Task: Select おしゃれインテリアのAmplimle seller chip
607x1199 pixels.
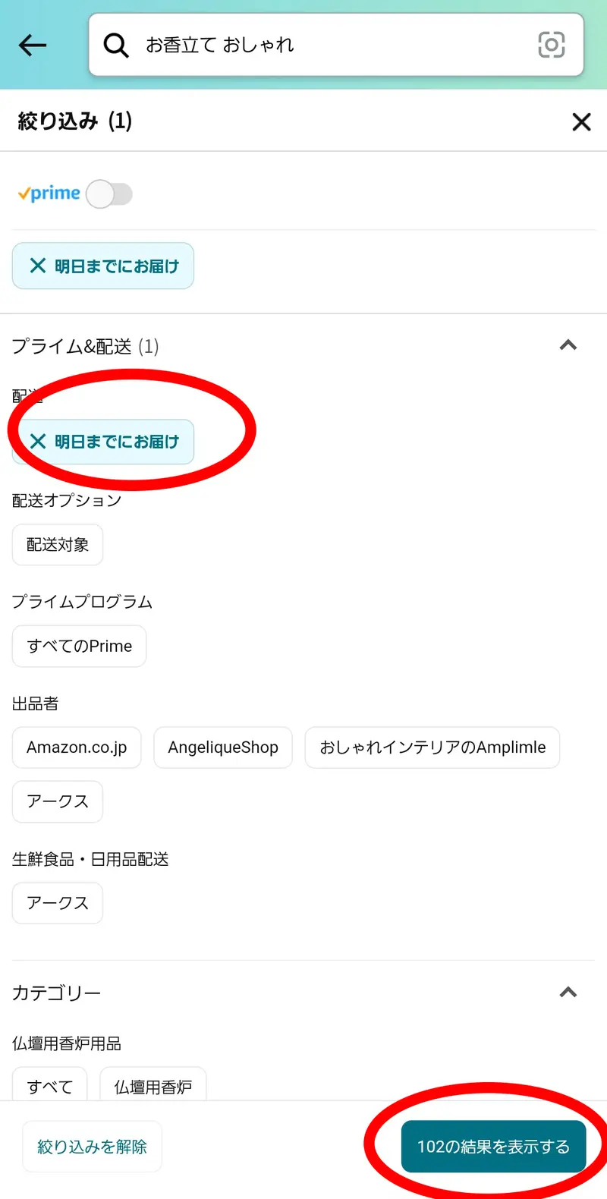Action: tap(432, 747)
